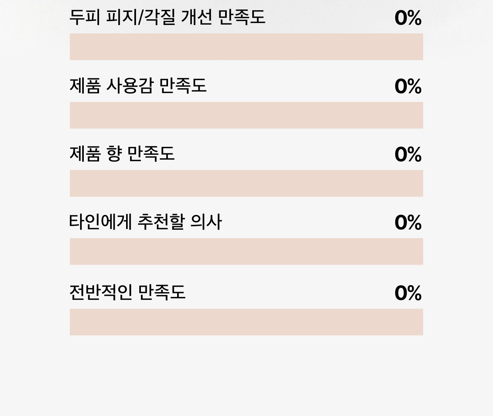This screenshot has width=493, height=416.
Task: Click the 0% value for 두피 피지/각질 개선
Action: [408, 18]
